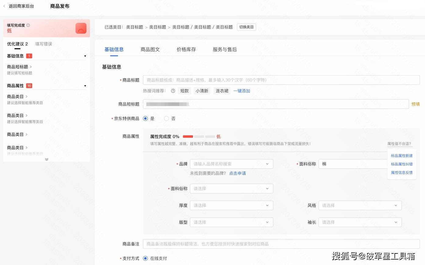Select 在线支付 payment method

click(145, 258)
